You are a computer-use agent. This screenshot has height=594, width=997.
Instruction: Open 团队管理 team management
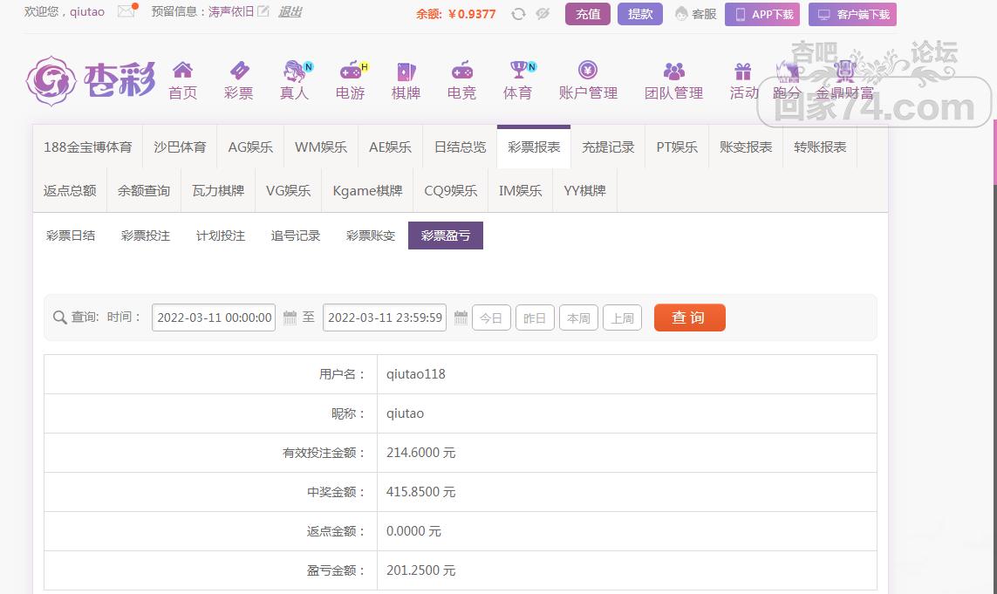click(673, 71)
